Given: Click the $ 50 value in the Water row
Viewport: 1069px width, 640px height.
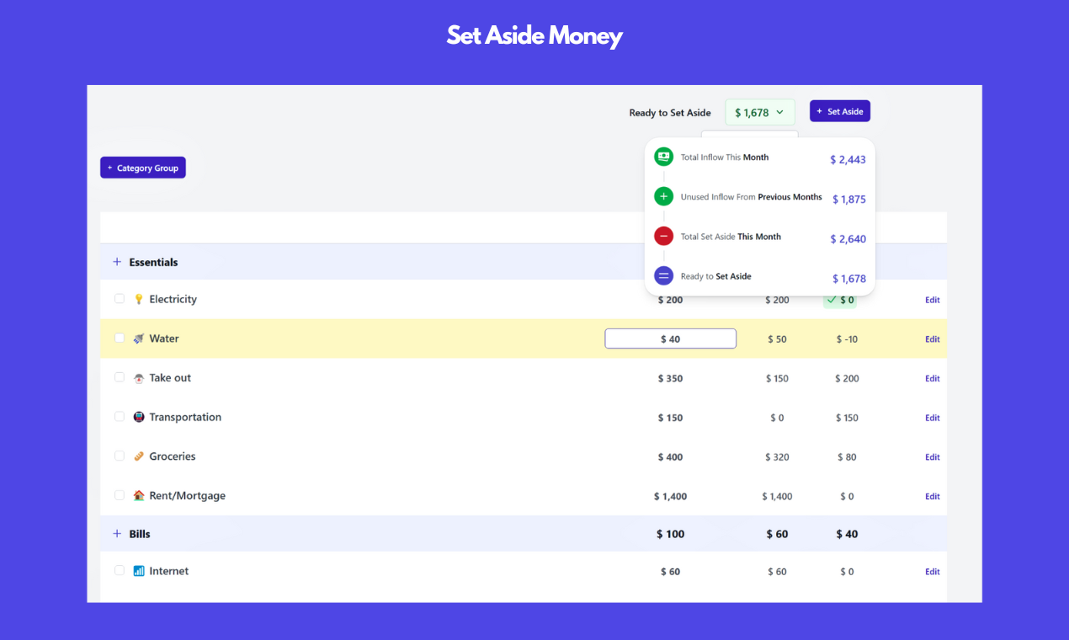Looking at the screenshot, I should click(777, 339).
